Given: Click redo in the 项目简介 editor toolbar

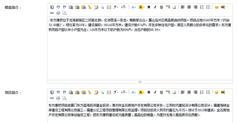Looking at the screenshot, I should (64, 92).
